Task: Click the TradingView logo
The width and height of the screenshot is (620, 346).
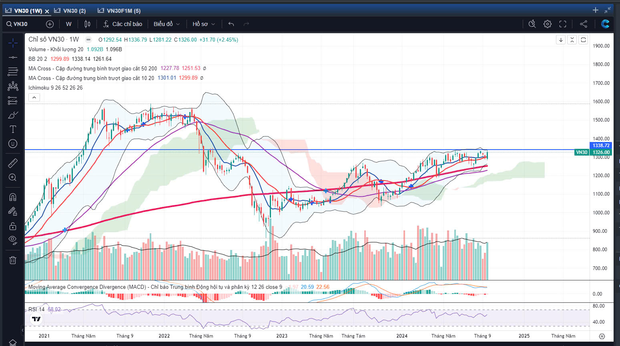Action: [36, 319]
